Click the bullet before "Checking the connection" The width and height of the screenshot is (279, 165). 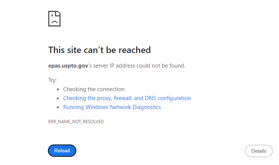(58, 90)
